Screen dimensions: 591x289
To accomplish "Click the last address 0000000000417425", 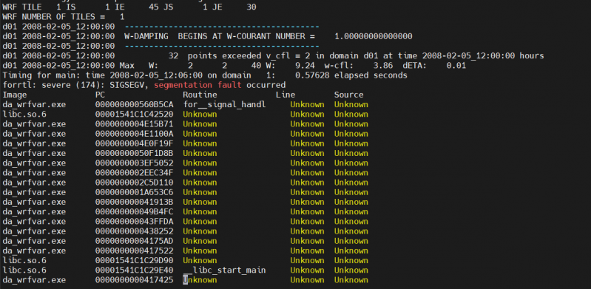I will 135,280.
